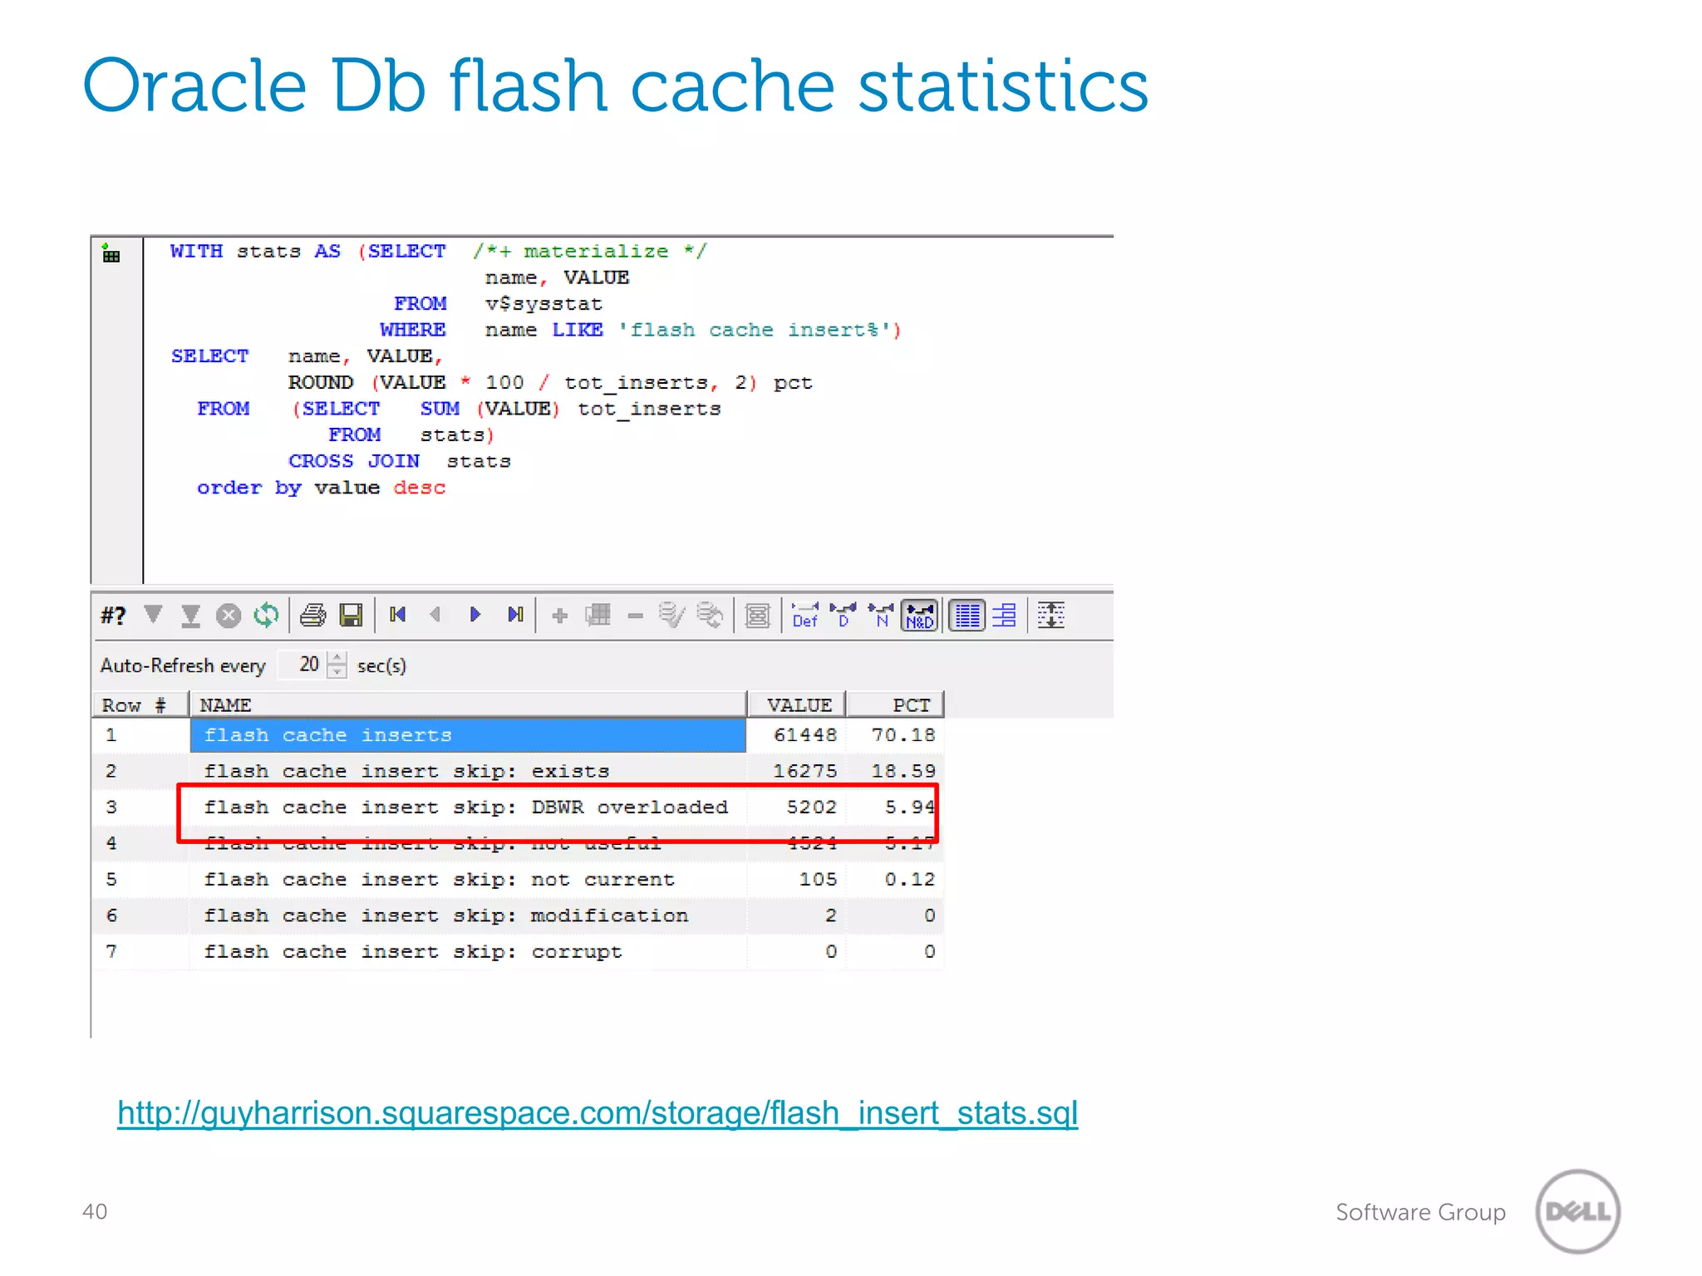Click the value 16275
Viewport: 1702px width, 1276px height.
tap(804, 771)
